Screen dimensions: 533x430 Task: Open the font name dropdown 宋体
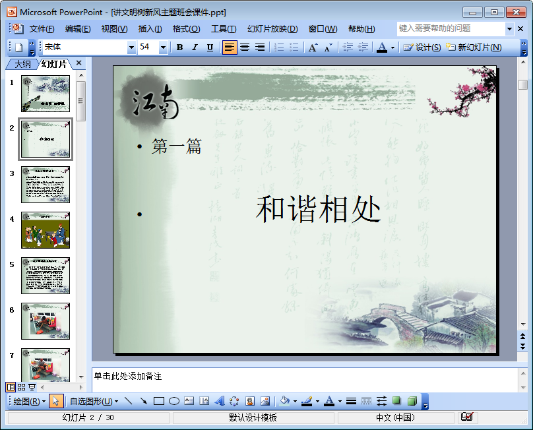[x=131, y=47]
